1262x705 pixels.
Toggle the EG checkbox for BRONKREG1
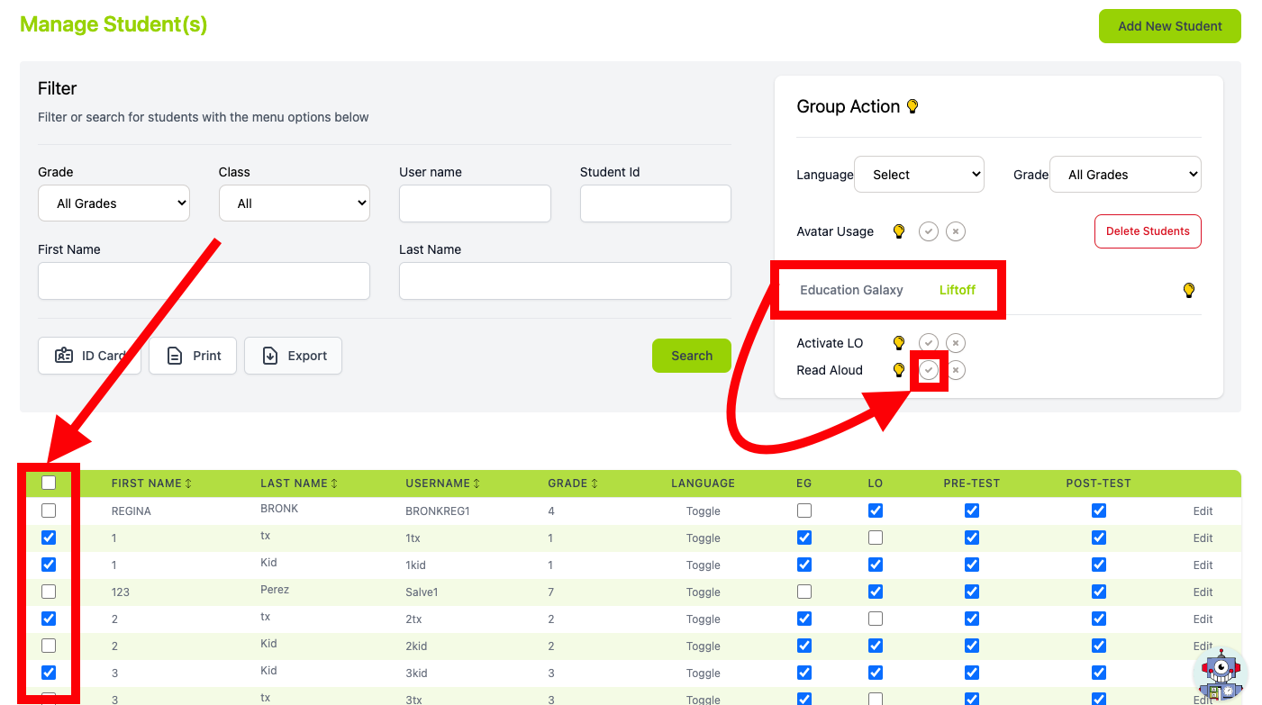point(804,511)
